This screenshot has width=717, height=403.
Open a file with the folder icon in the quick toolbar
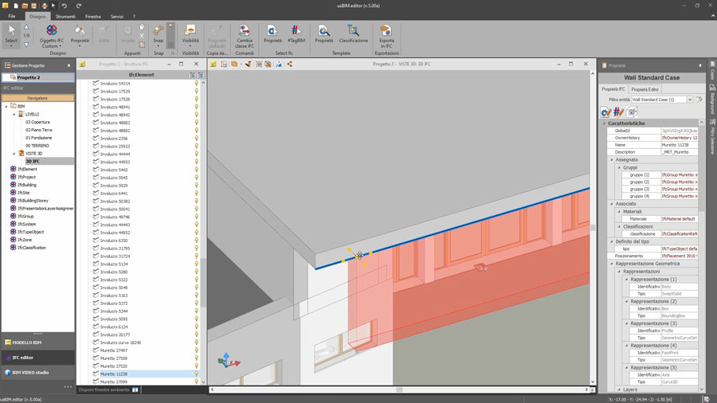click(25, 6)
